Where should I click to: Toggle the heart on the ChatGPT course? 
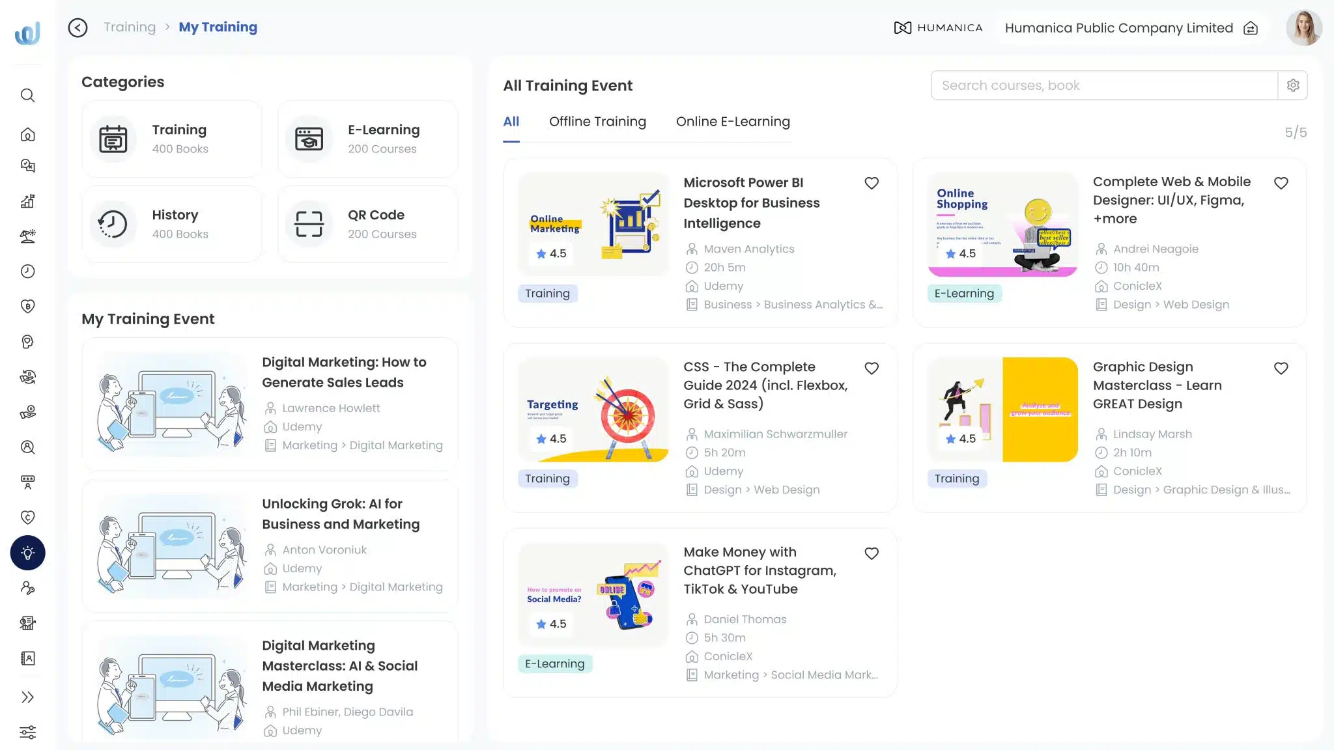[872, 553]
